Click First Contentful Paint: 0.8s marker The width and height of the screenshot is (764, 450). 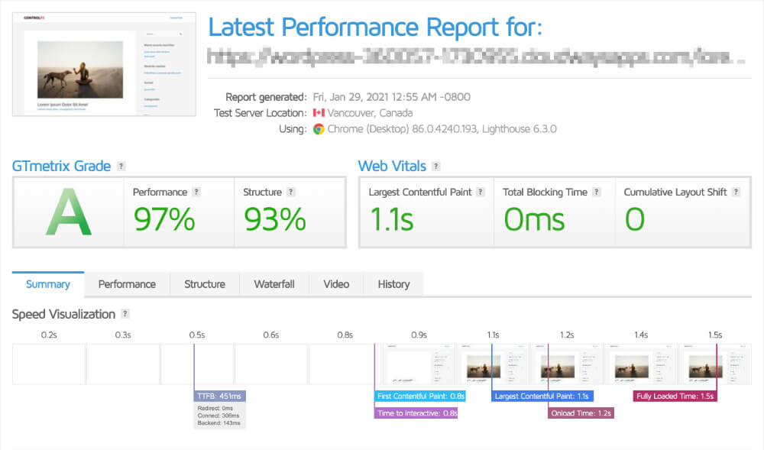click(420, 396)
